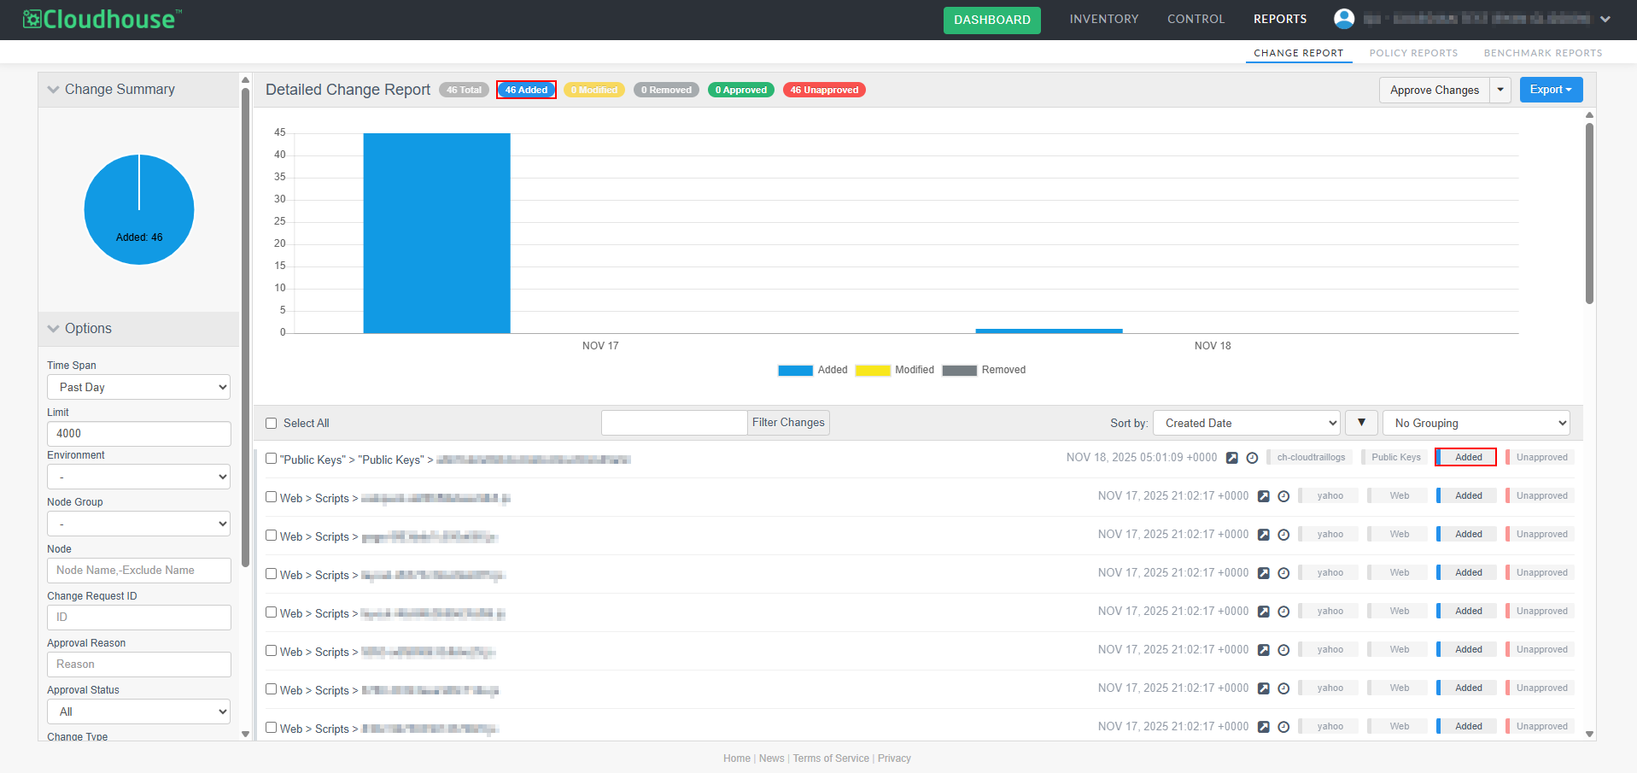Click clock history icon on first yahoo row
The width and height of the screenshot is (1637, 773).
pyautogui.click(x=1283, y=496)
